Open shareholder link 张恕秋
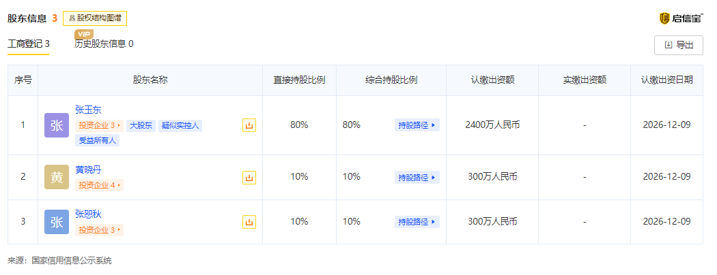 [x=88, y=214]
